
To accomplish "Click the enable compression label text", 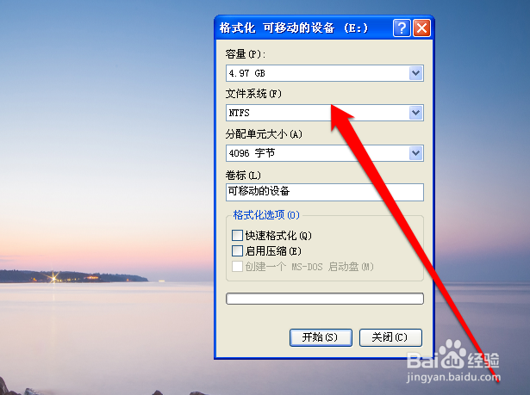I will 273,250.
